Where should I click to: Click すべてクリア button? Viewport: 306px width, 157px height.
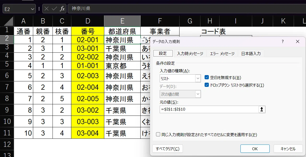click(x=168, y=149)
